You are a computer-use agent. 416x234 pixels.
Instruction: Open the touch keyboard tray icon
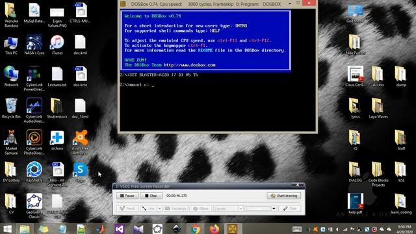297,229
